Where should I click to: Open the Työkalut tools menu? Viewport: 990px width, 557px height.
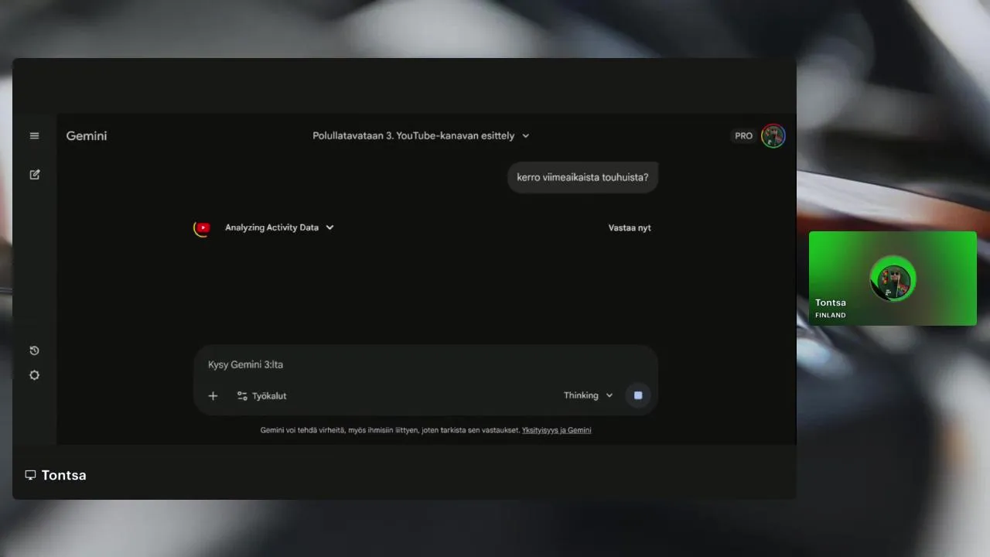point(261,395)
